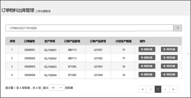Bind package for order DD00003
This screenshot has height=98, width=191.
[x=169, y=66]
